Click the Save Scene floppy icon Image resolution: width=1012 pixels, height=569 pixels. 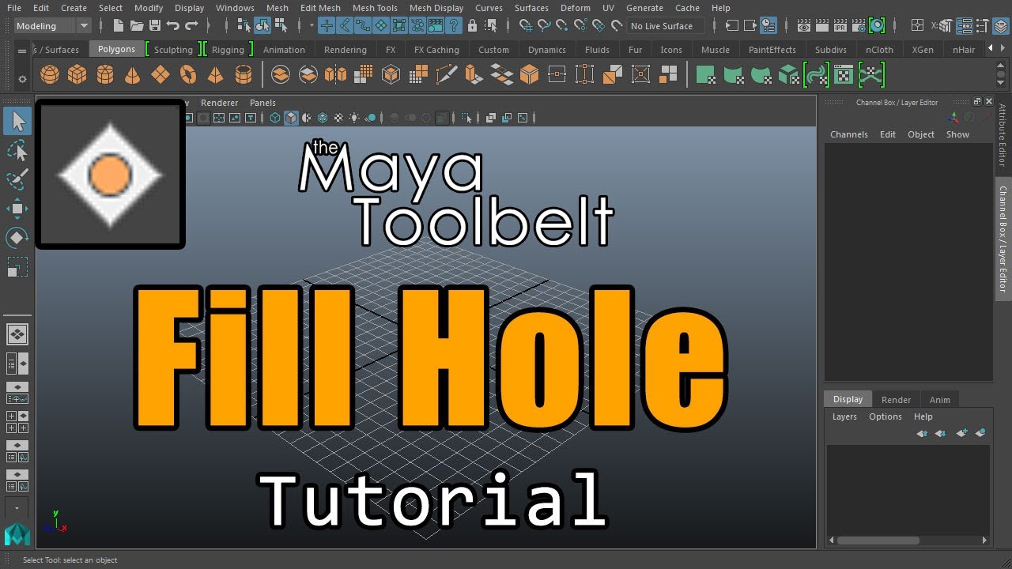coord(155,26)
